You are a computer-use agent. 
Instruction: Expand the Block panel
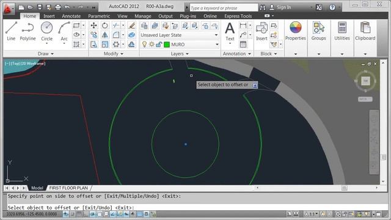(269, 54)
